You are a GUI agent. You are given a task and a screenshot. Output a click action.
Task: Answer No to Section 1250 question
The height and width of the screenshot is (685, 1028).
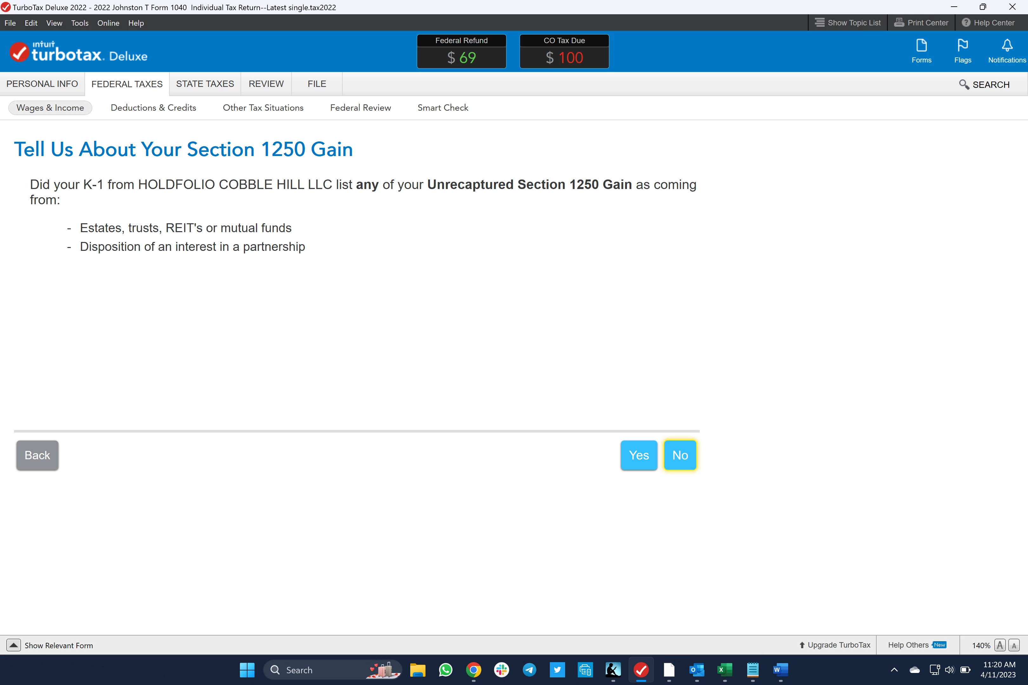[680, 455]
